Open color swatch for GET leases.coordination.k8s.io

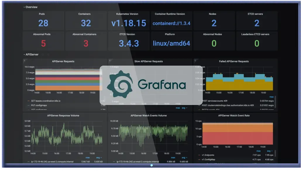point(28,101)
